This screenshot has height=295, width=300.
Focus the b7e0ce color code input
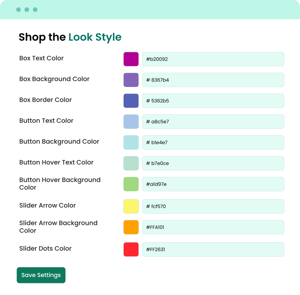coord(213,163)
